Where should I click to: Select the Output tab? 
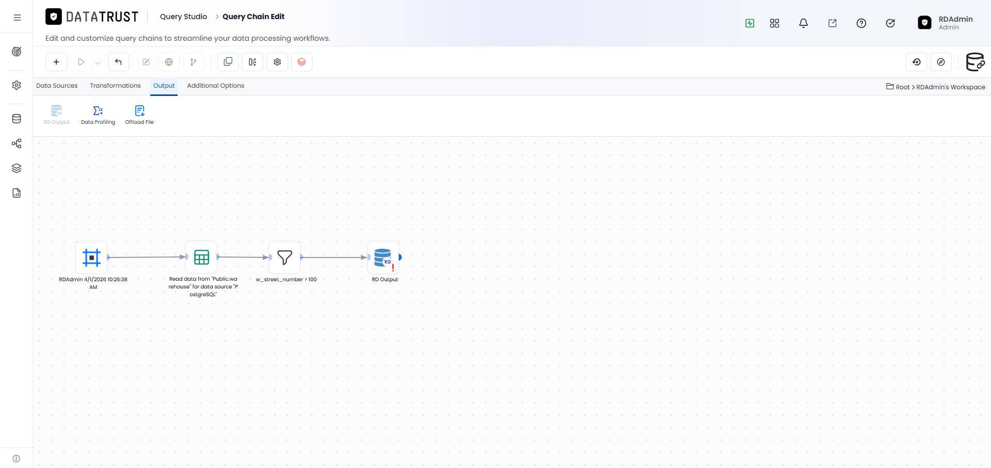(164, 86)
